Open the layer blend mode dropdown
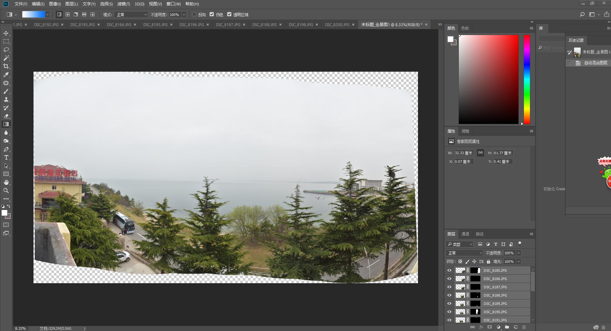This screenshot has height=331, width=611. coord(465,253)
